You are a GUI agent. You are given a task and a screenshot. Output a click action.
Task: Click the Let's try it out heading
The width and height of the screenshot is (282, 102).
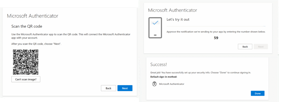point(178,19)
